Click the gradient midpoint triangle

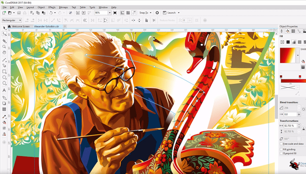tap(290, 84)
